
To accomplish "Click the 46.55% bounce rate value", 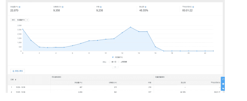I will point(144,11).
